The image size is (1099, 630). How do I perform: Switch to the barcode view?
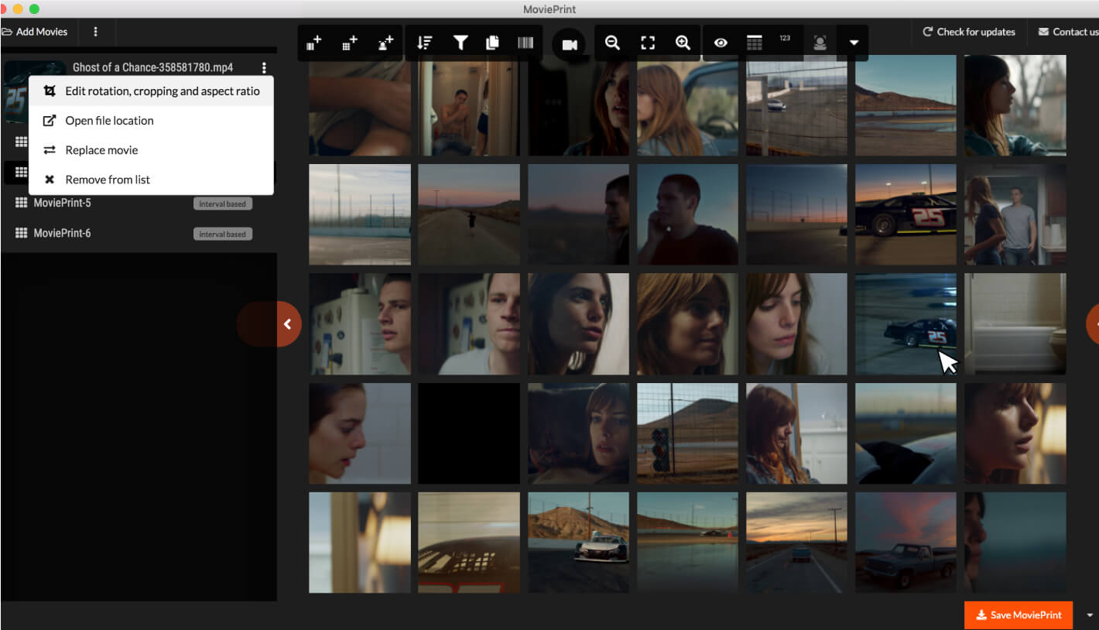pyautogui.click(x=526, y=43)
